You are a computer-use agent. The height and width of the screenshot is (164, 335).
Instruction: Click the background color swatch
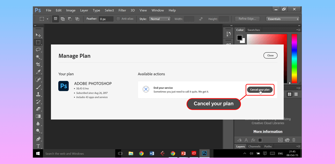(x=243, y=42)
